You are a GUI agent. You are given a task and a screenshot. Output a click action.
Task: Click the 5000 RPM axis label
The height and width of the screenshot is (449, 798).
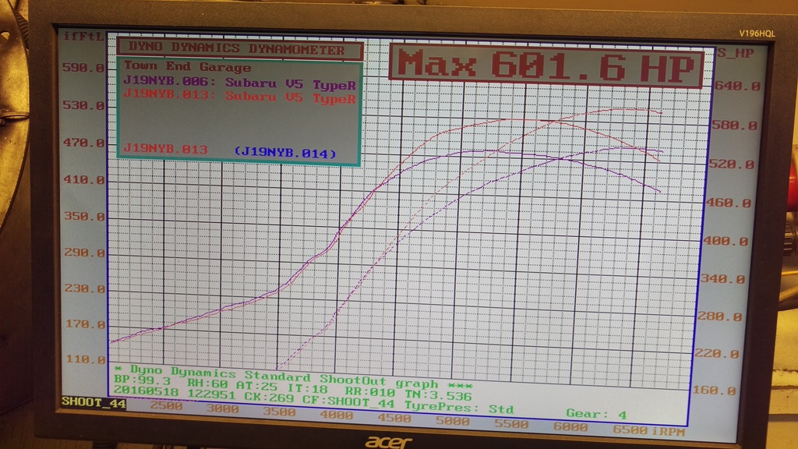453,421
